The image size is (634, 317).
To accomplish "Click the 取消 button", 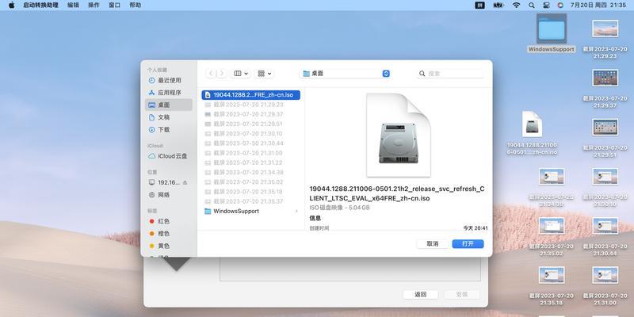I will [x=432, y=244].
